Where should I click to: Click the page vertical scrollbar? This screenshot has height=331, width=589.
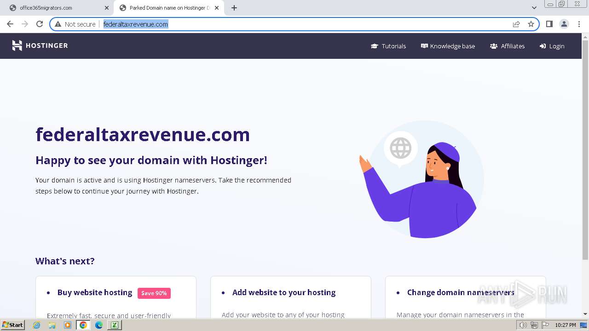pos(585,149)
